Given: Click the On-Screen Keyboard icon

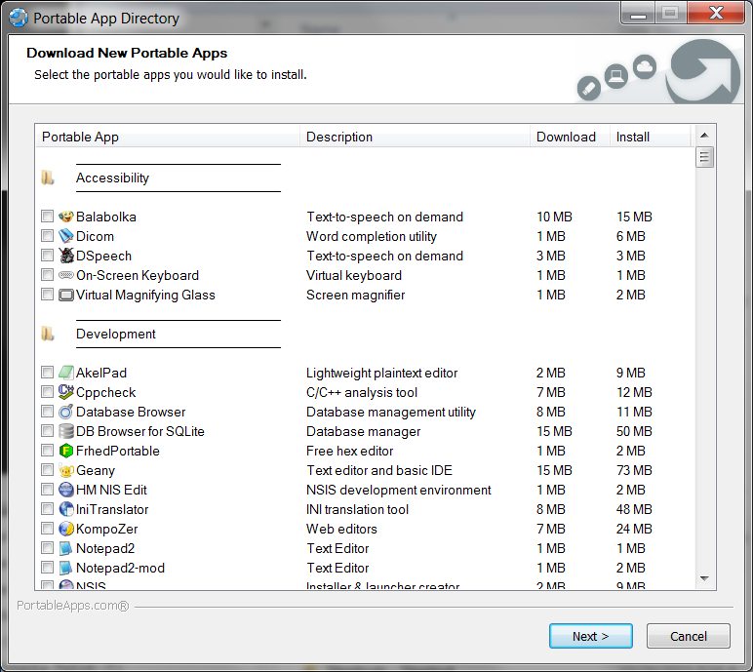Looking at the screenshot, I should pos(65,275).
